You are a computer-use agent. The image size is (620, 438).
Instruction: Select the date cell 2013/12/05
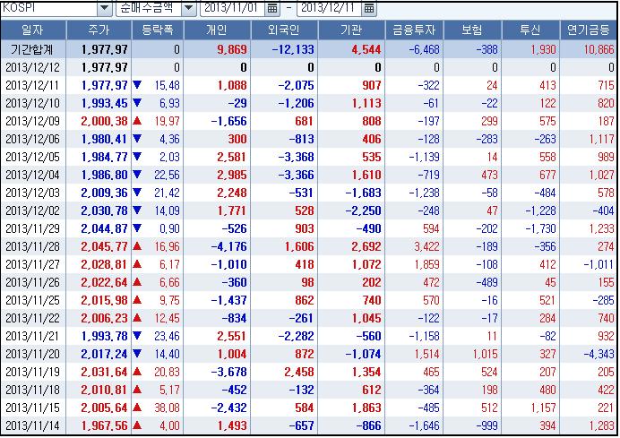point(33,157)
